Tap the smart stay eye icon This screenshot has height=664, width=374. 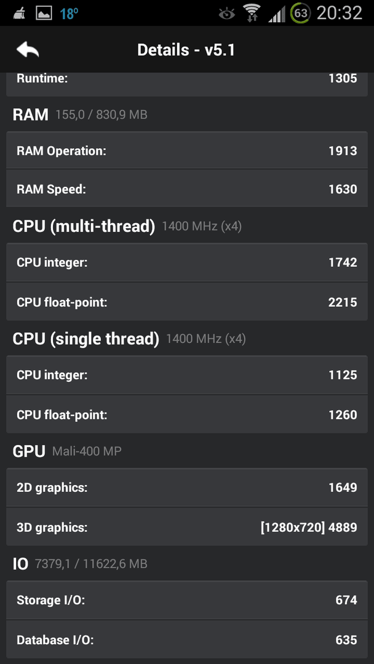pos(227,14)
